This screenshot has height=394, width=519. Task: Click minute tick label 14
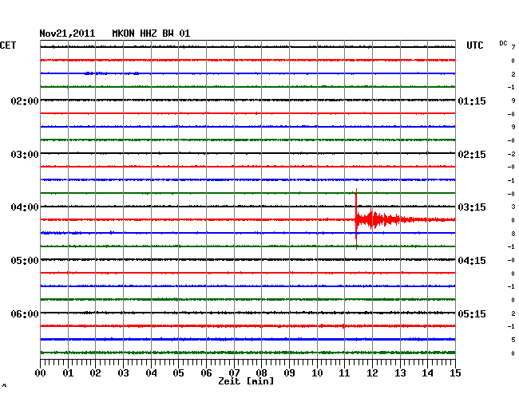[428, 373]
